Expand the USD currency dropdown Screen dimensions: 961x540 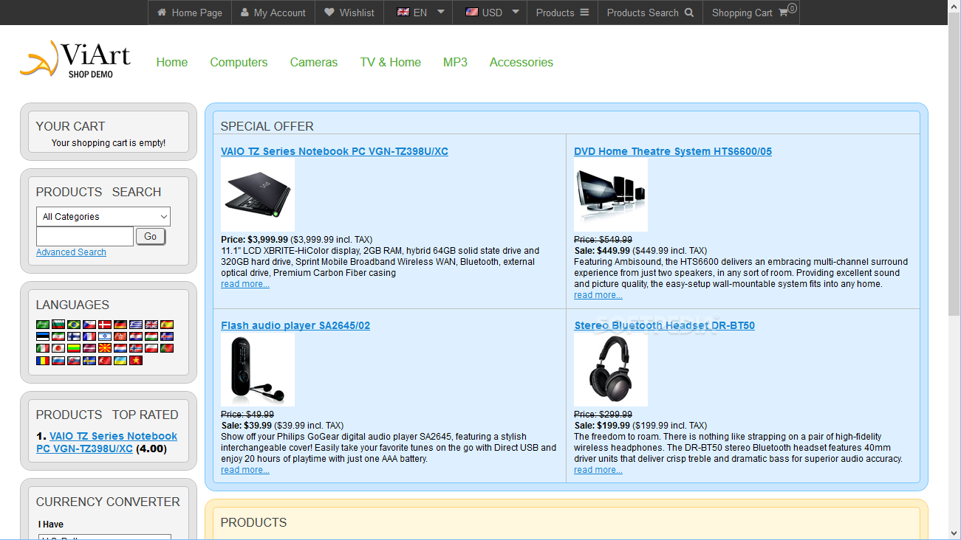coord(490,13)
